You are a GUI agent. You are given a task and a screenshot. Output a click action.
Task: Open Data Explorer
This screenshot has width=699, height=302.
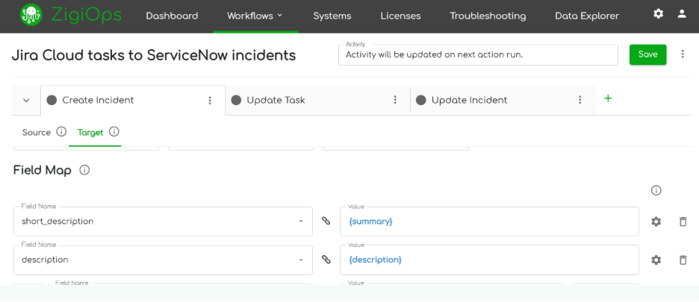tap(587, 16)
